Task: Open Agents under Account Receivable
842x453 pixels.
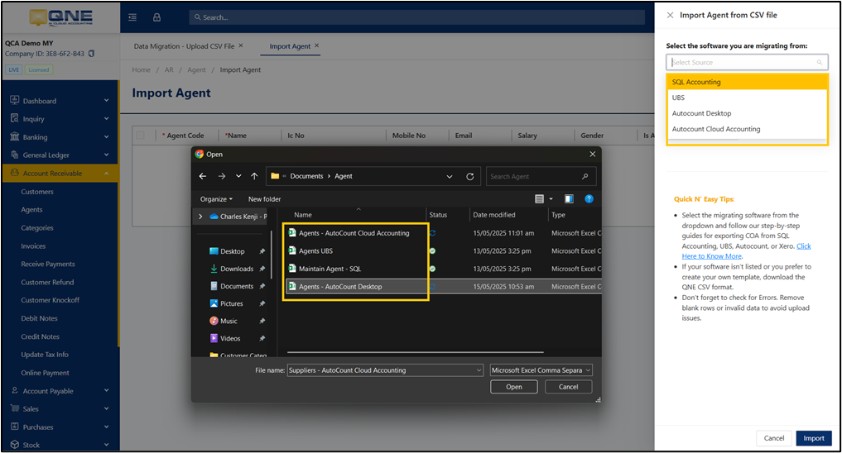Action: [31, 210]
